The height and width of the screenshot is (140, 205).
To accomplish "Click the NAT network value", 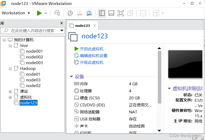I will pyautogui.click(x=133, y=112).
